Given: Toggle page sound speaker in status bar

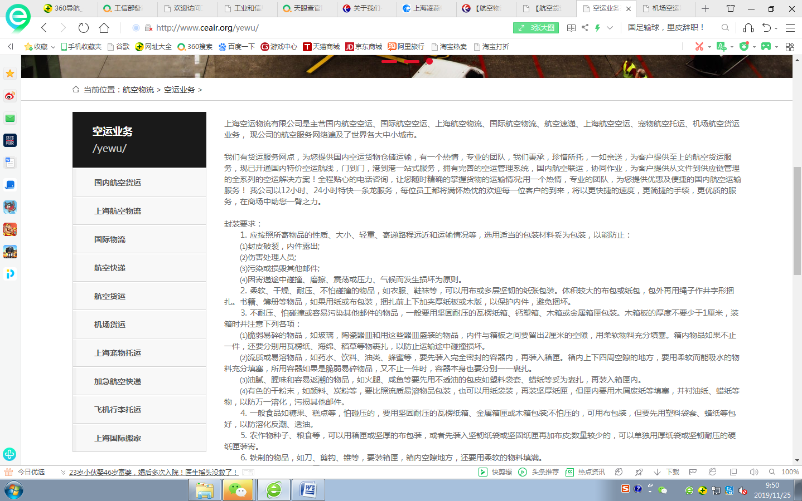Looking at the screenshot, I should pyautogui.click(x=754, y=472).
